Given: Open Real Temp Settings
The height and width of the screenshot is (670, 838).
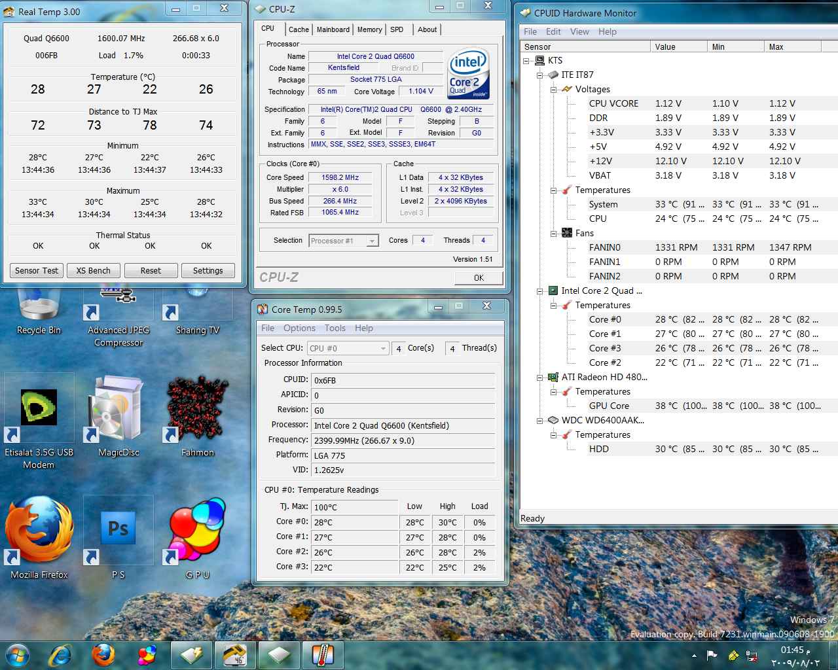Looking at the screenshot, I should (x=208, y=270).
